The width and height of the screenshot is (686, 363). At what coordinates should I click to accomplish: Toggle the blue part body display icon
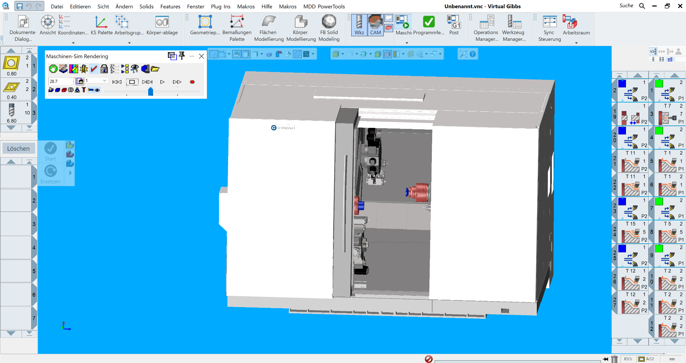pyautogui.click(x=58, y=90)
